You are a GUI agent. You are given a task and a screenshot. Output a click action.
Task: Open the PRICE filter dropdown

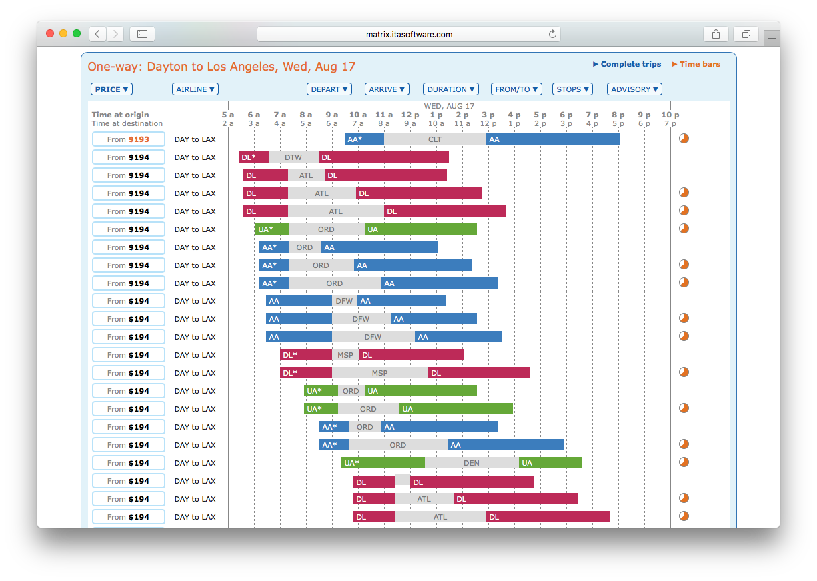pos(111,89)
